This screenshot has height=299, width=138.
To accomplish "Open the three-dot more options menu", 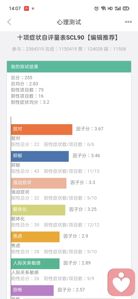I will (x=128, y=22).
